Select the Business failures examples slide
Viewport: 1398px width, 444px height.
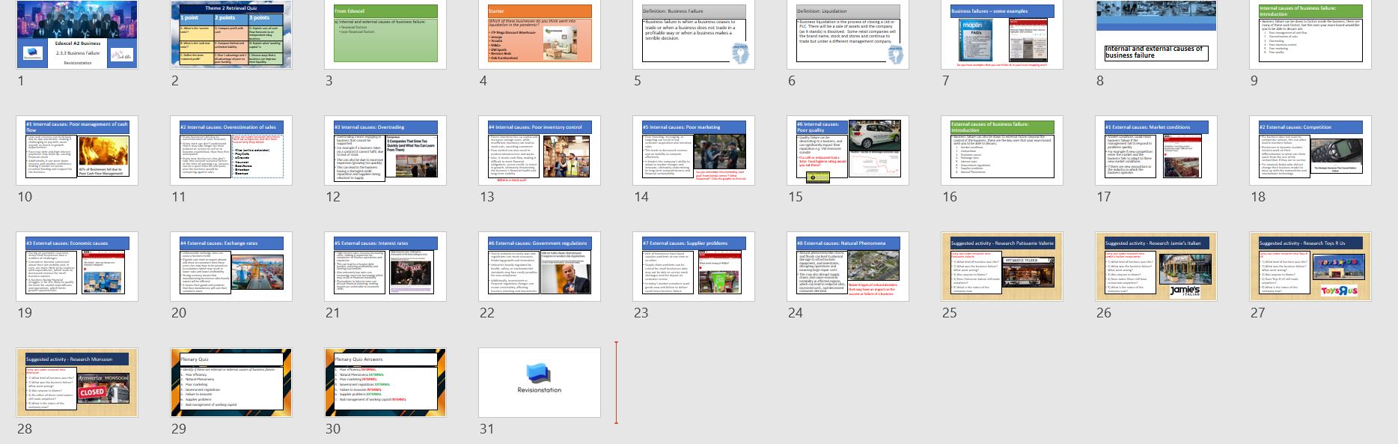coord(1001,35)
